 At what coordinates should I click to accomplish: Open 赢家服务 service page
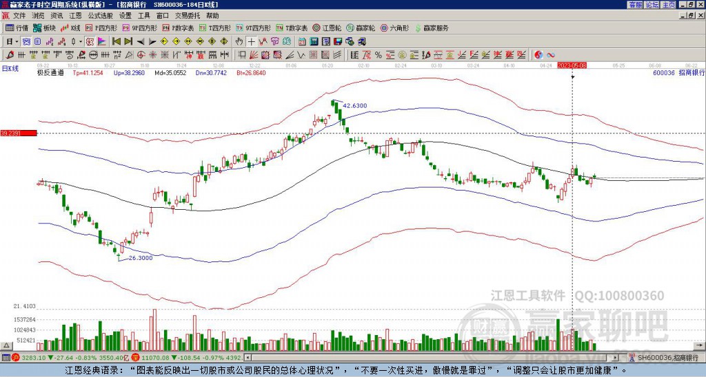pos(432,28)
